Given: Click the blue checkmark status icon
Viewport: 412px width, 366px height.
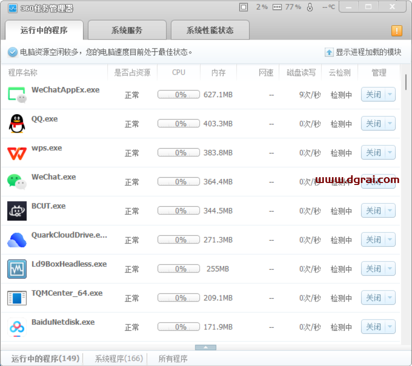Looking at the screenshot, I should click(12, 52).
